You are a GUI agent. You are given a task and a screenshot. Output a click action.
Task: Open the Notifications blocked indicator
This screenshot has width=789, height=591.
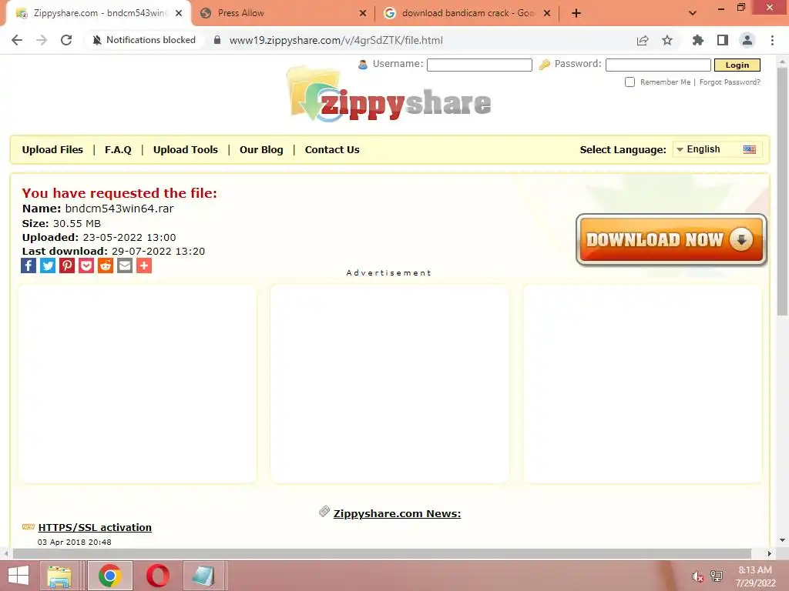(x=144, y=40)
